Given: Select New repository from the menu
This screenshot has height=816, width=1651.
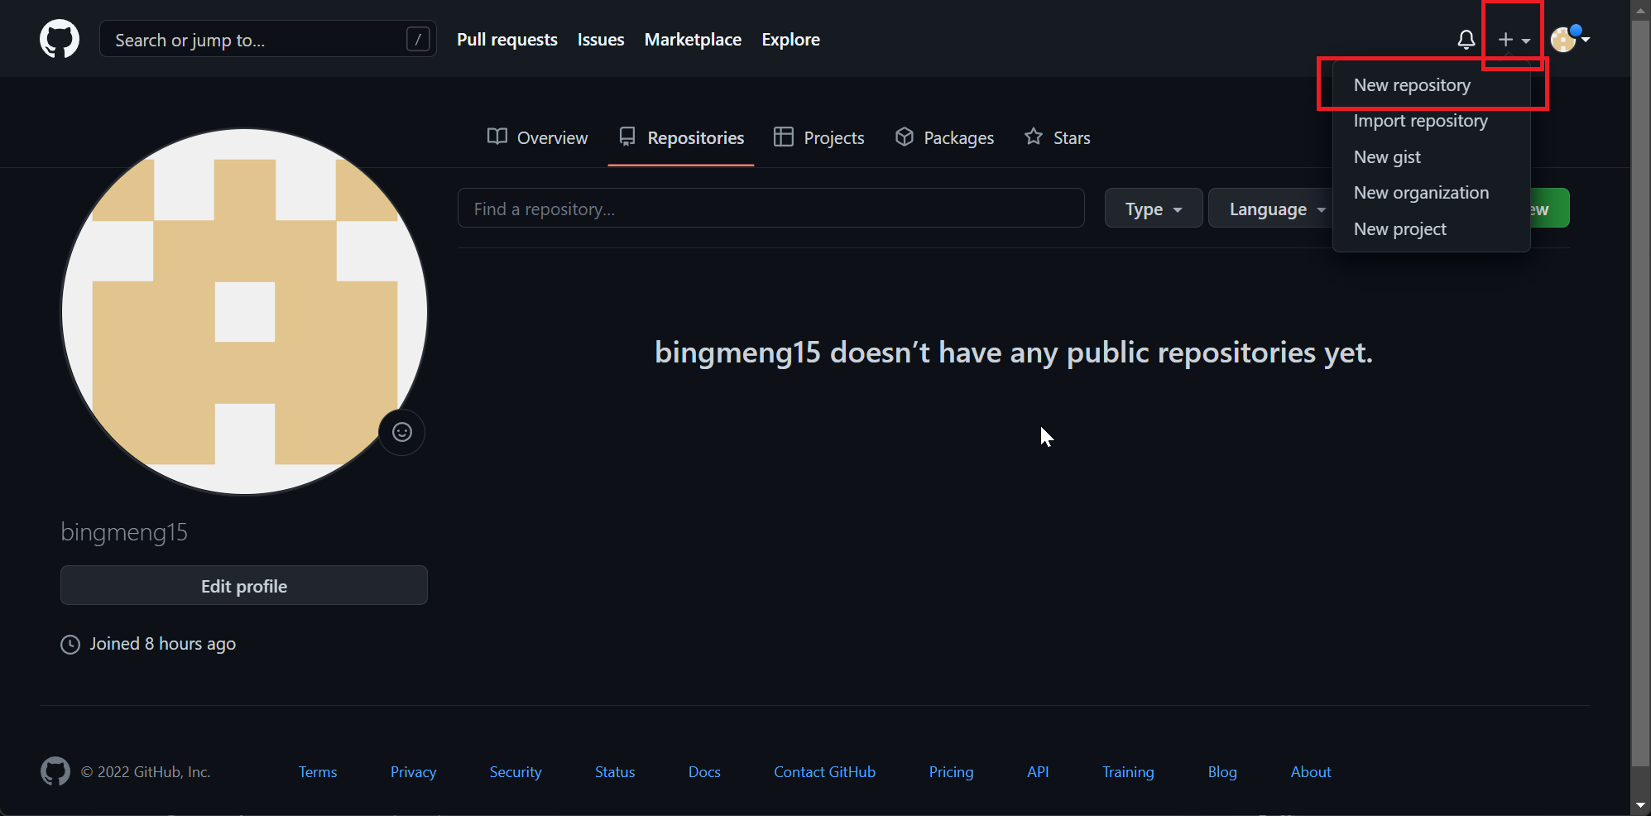Looking at the screenshot, I should 1432,85.
